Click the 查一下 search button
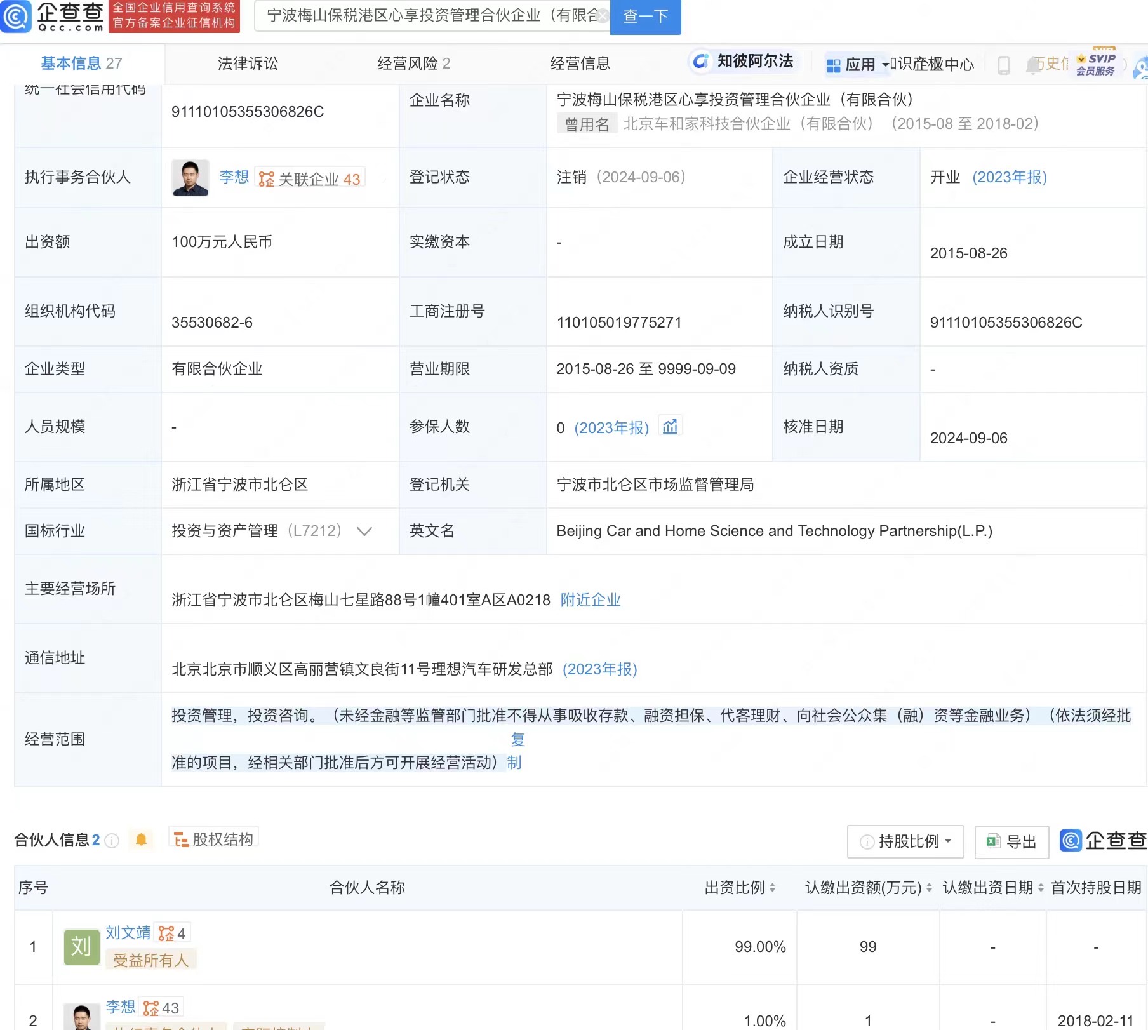Screen dimensions: 1148x1030 (645, 17)
